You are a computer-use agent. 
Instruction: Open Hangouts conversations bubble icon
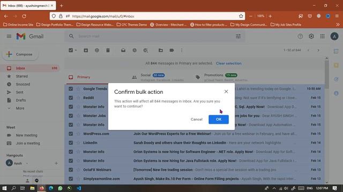click(x=36, y=180)
